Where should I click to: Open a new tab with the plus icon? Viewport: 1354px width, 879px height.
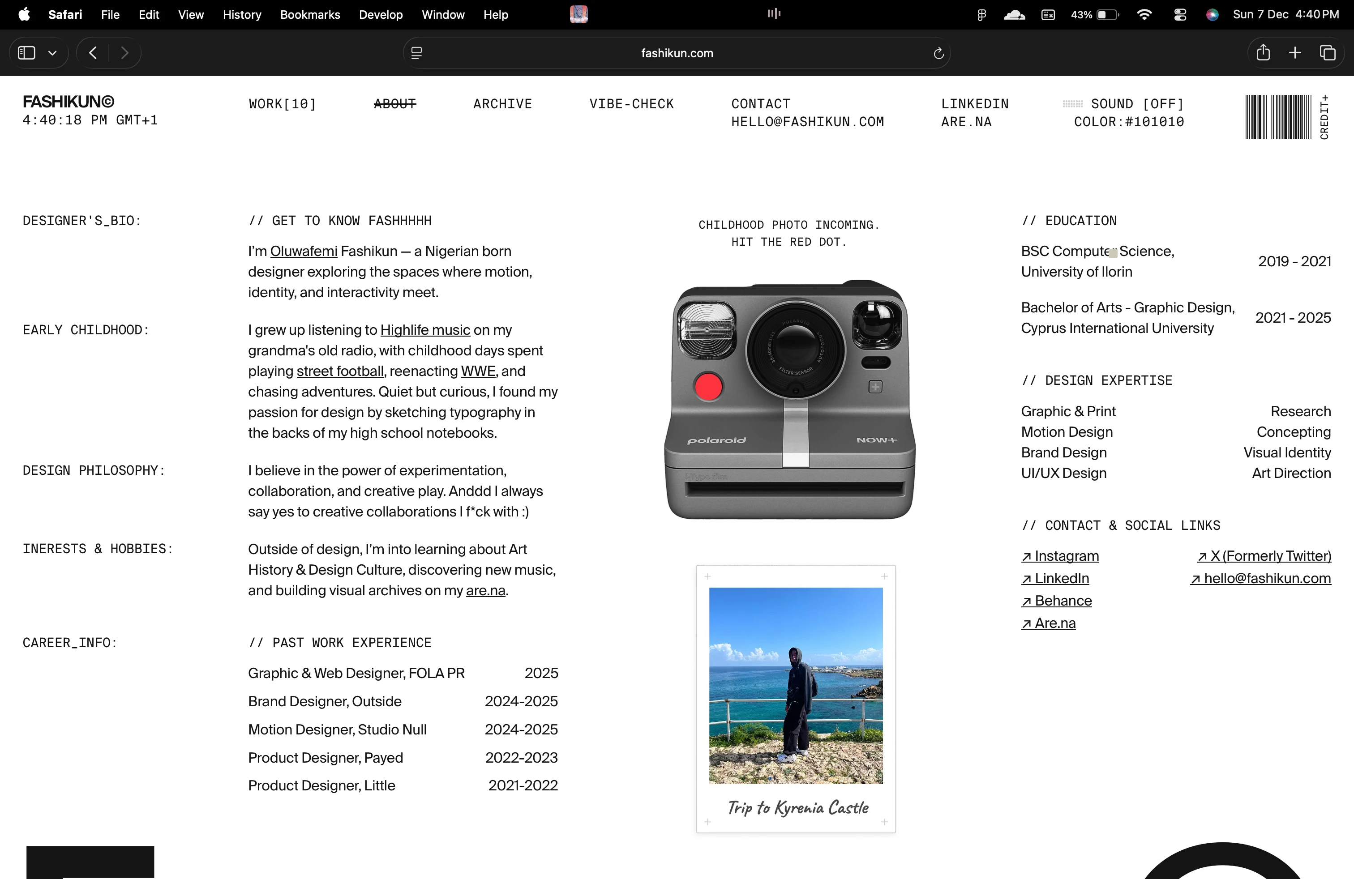1294,52
